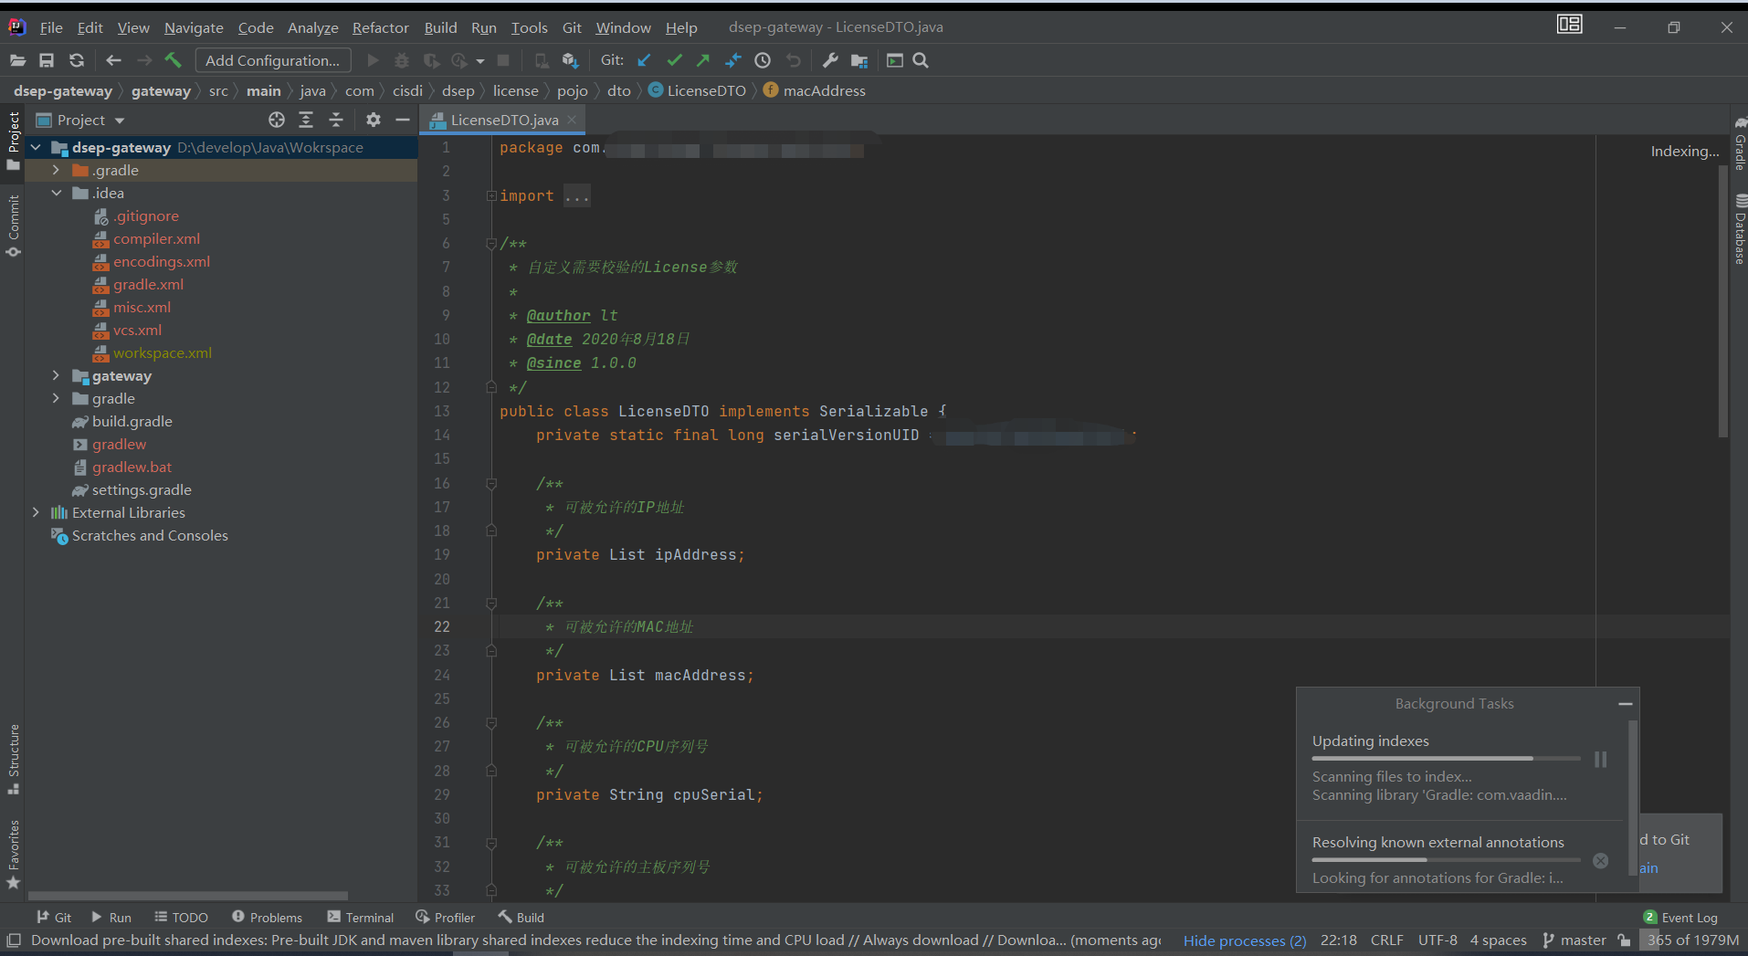This screenshot has width=1748, height=956.
Task: Click Updating indexes progress bar
Action: [1446, 758]
